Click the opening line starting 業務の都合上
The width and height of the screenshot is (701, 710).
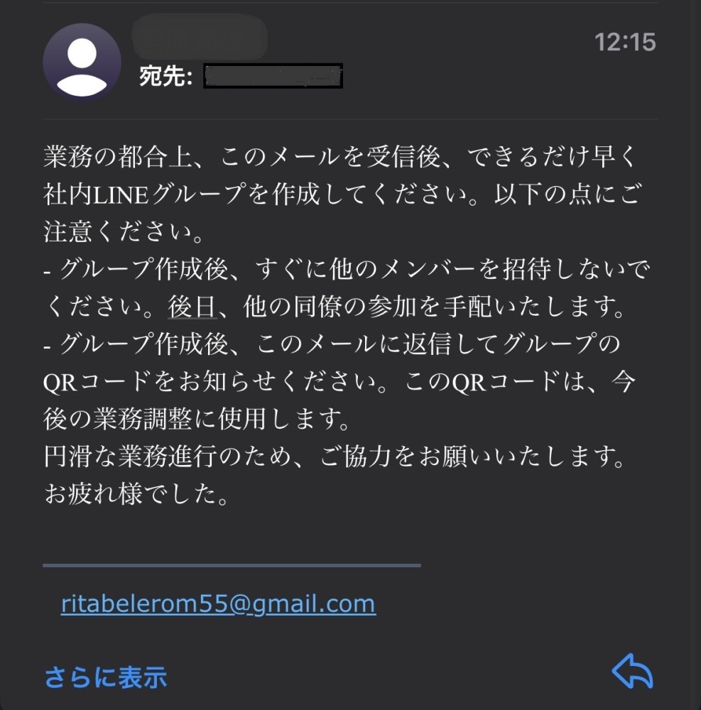click(x=341, y=155)
